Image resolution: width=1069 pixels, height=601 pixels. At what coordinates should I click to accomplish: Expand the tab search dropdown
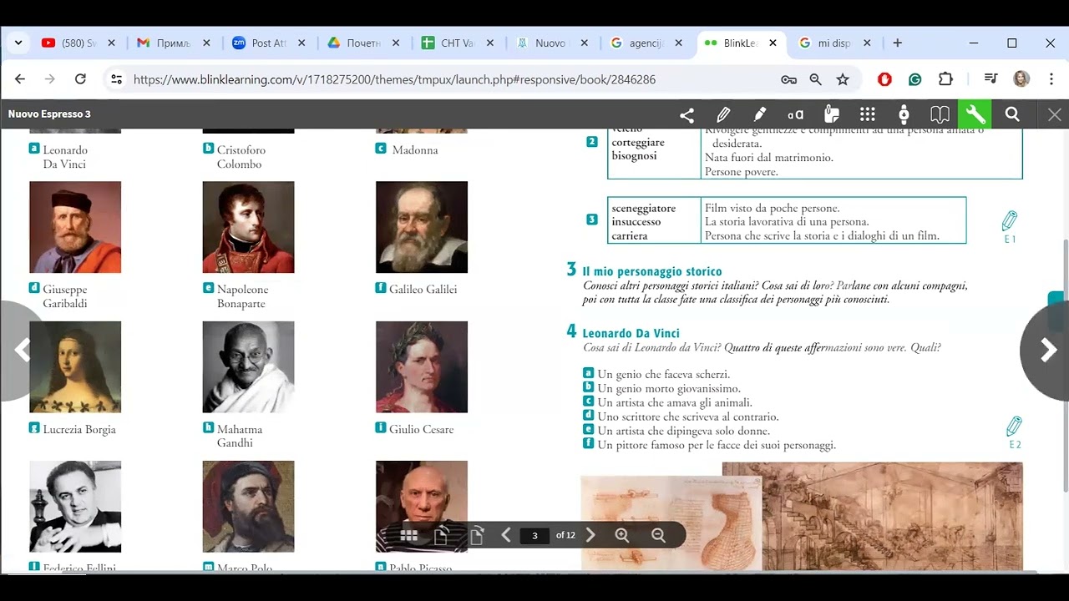[18, 43]
